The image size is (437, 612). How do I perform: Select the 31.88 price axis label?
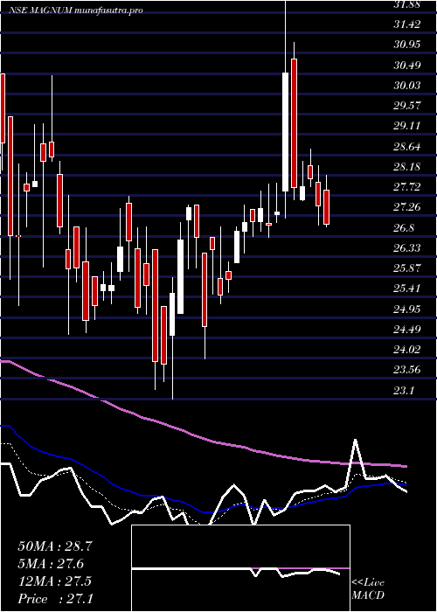coord(407,4)
